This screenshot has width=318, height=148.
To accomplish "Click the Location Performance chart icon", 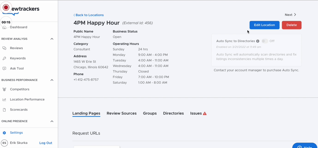I will point(4,99).
